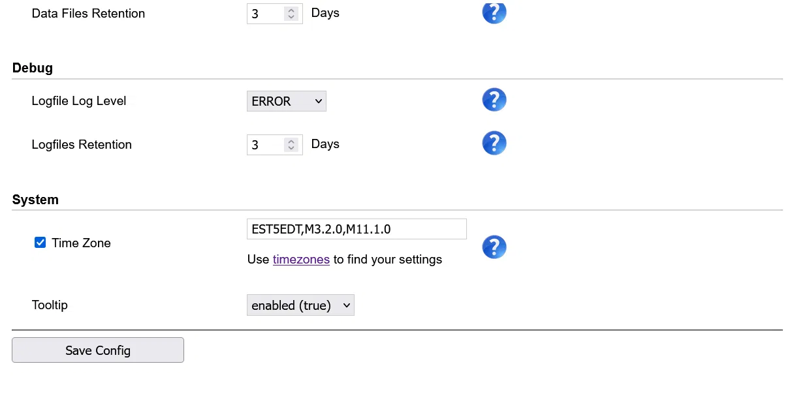Open help for Data Files Retention
This screenshot has height=394, width=811.
tap(494, 12)
